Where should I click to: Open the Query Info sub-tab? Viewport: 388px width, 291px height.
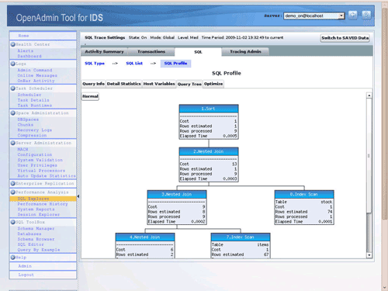tap(93, 84)
